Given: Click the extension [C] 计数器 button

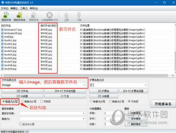Looking at the screenshot, I should pyautogui.click(x=103, y=96).
